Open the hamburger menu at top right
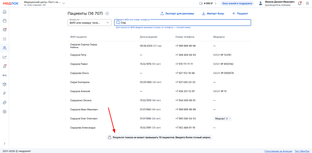The image size is (312, 153). coord(307,4)
